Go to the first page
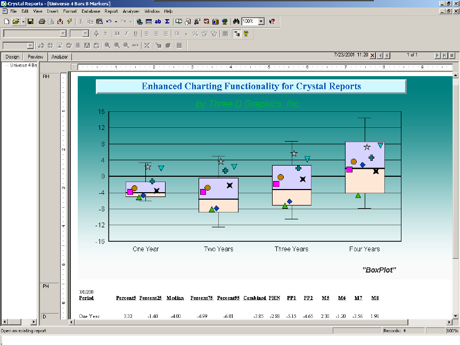The height and width of the screenshot is (345, 460). (x=380, y=55)
